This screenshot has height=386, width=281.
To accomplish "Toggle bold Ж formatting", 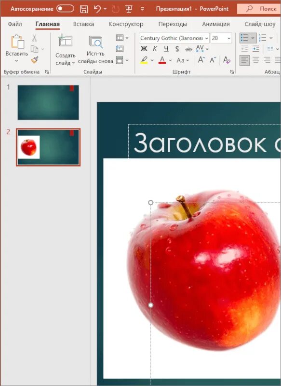I will click(x=144, y=49).
